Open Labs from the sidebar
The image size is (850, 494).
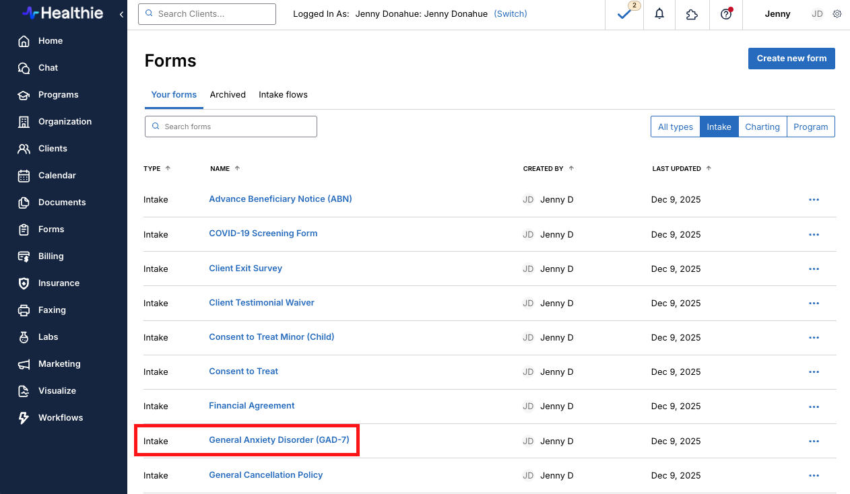[x=48, y=337]
